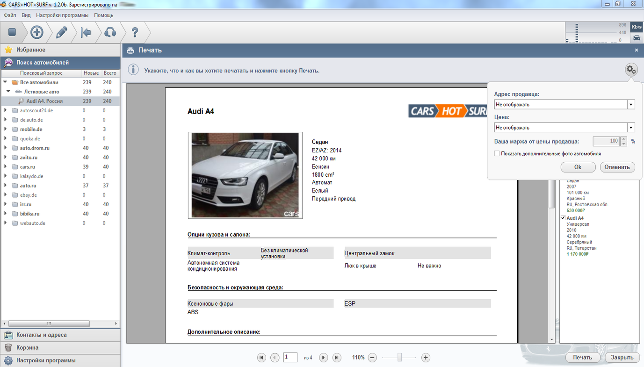Click the Печать button at bottom
The width and height of the screenshot is (644, 367).
click(x=583, y=357)
